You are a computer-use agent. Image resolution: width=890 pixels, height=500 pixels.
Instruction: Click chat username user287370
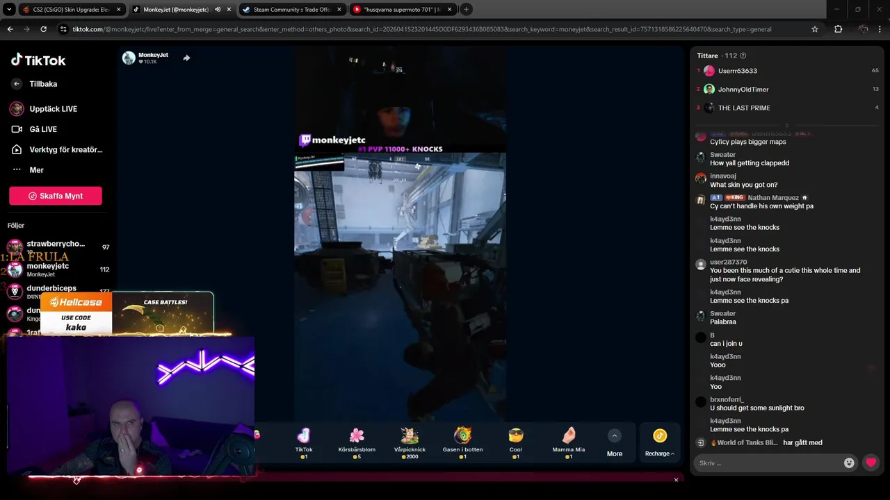pyautogui.click(x=728, y=262)
